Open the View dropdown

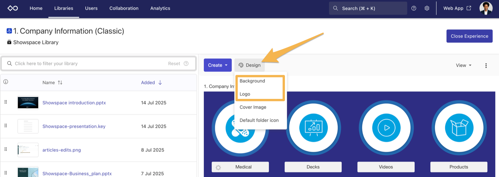(464, 65)
